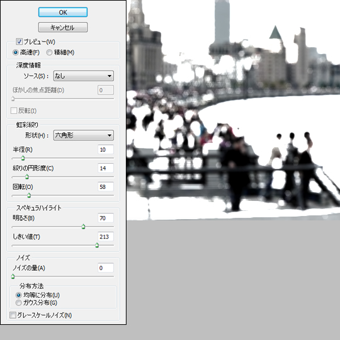
Task: Click the 半径(R) slider handle
Action: pyautogui.click(x=23, y=158)
